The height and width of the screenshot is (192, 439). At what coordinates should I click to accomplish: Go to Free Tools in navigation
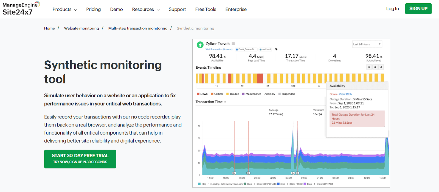[206, 9]
